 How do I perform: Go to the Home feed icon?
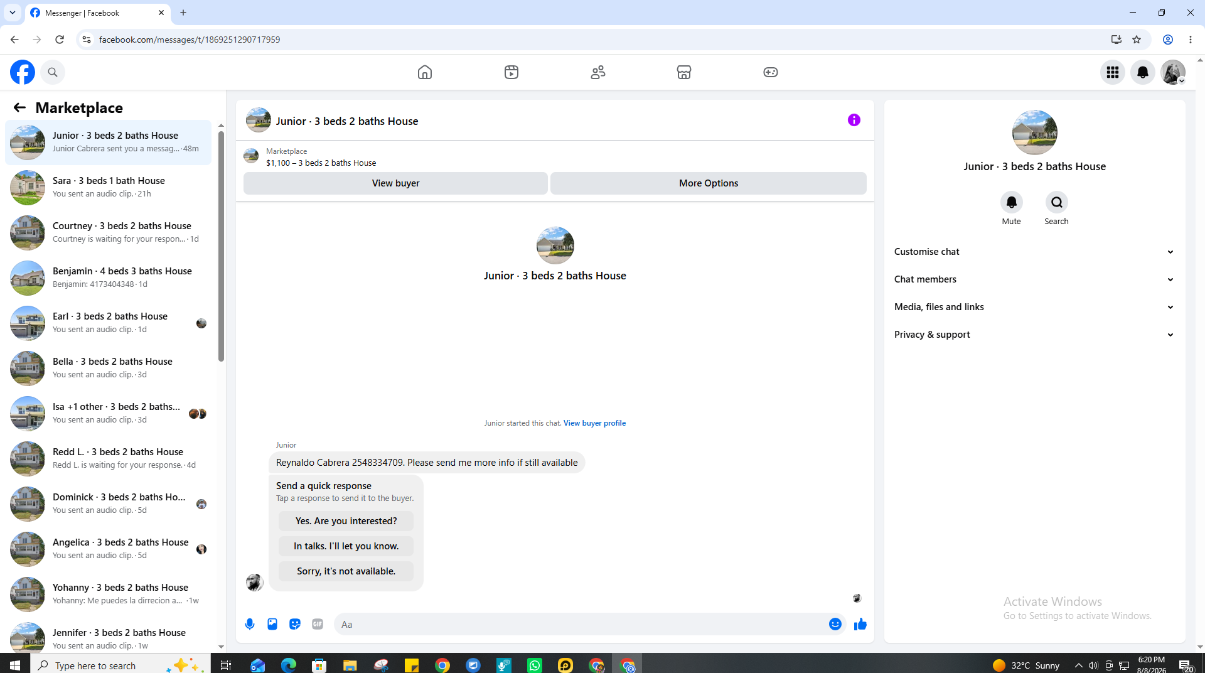pyautogui.click(x=425, y=72)
